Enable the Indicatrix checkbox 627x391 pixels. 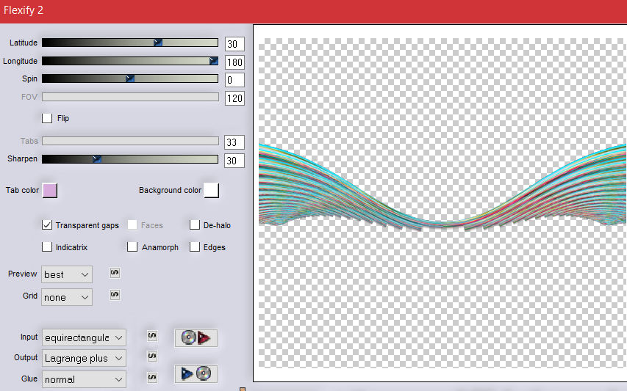coord(47,247)
